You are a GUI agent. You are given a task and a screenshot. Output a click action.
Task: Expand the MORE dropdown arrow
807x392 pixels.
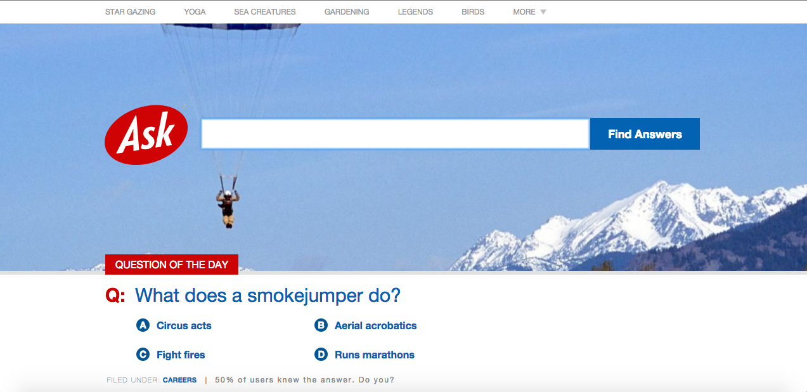click(543, 12)
